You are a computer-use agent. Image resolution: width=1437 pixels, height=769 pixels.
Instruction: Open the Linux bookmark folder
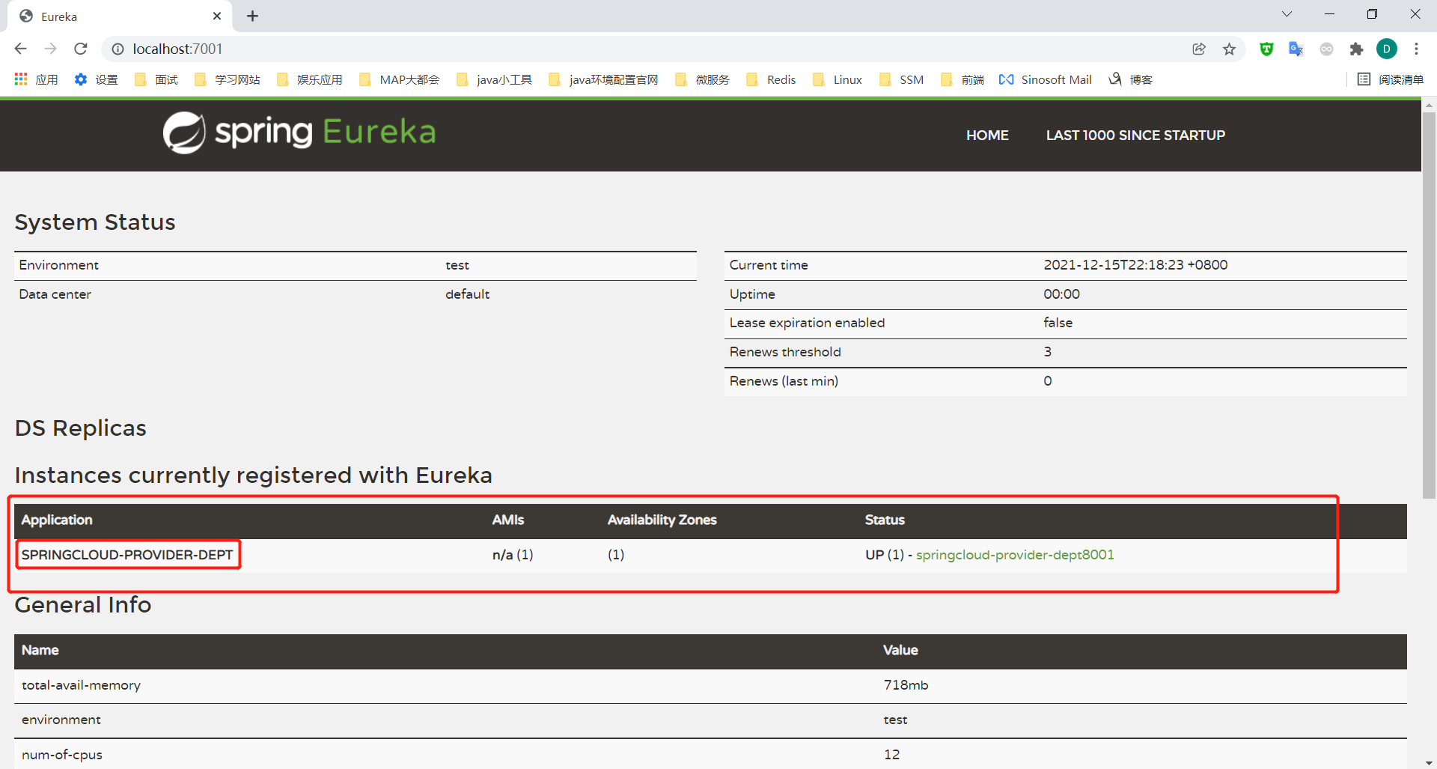pyautogui.click(x=838, y=79)
